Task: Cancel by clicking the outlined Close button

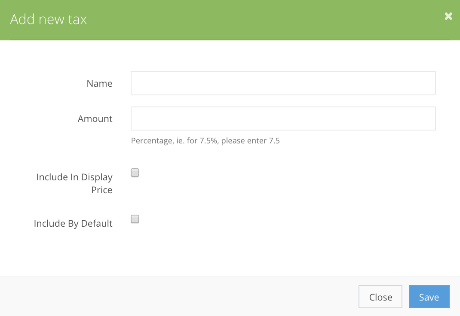Action: coord(380,297)
